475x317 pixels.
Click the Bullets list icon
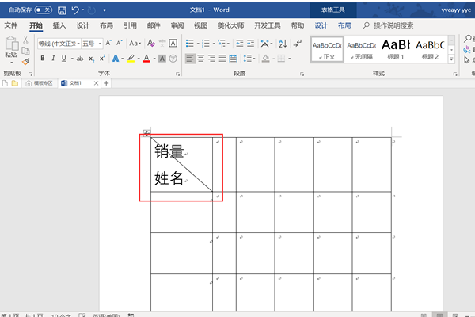pyautogui.click(x=190, y=44)
